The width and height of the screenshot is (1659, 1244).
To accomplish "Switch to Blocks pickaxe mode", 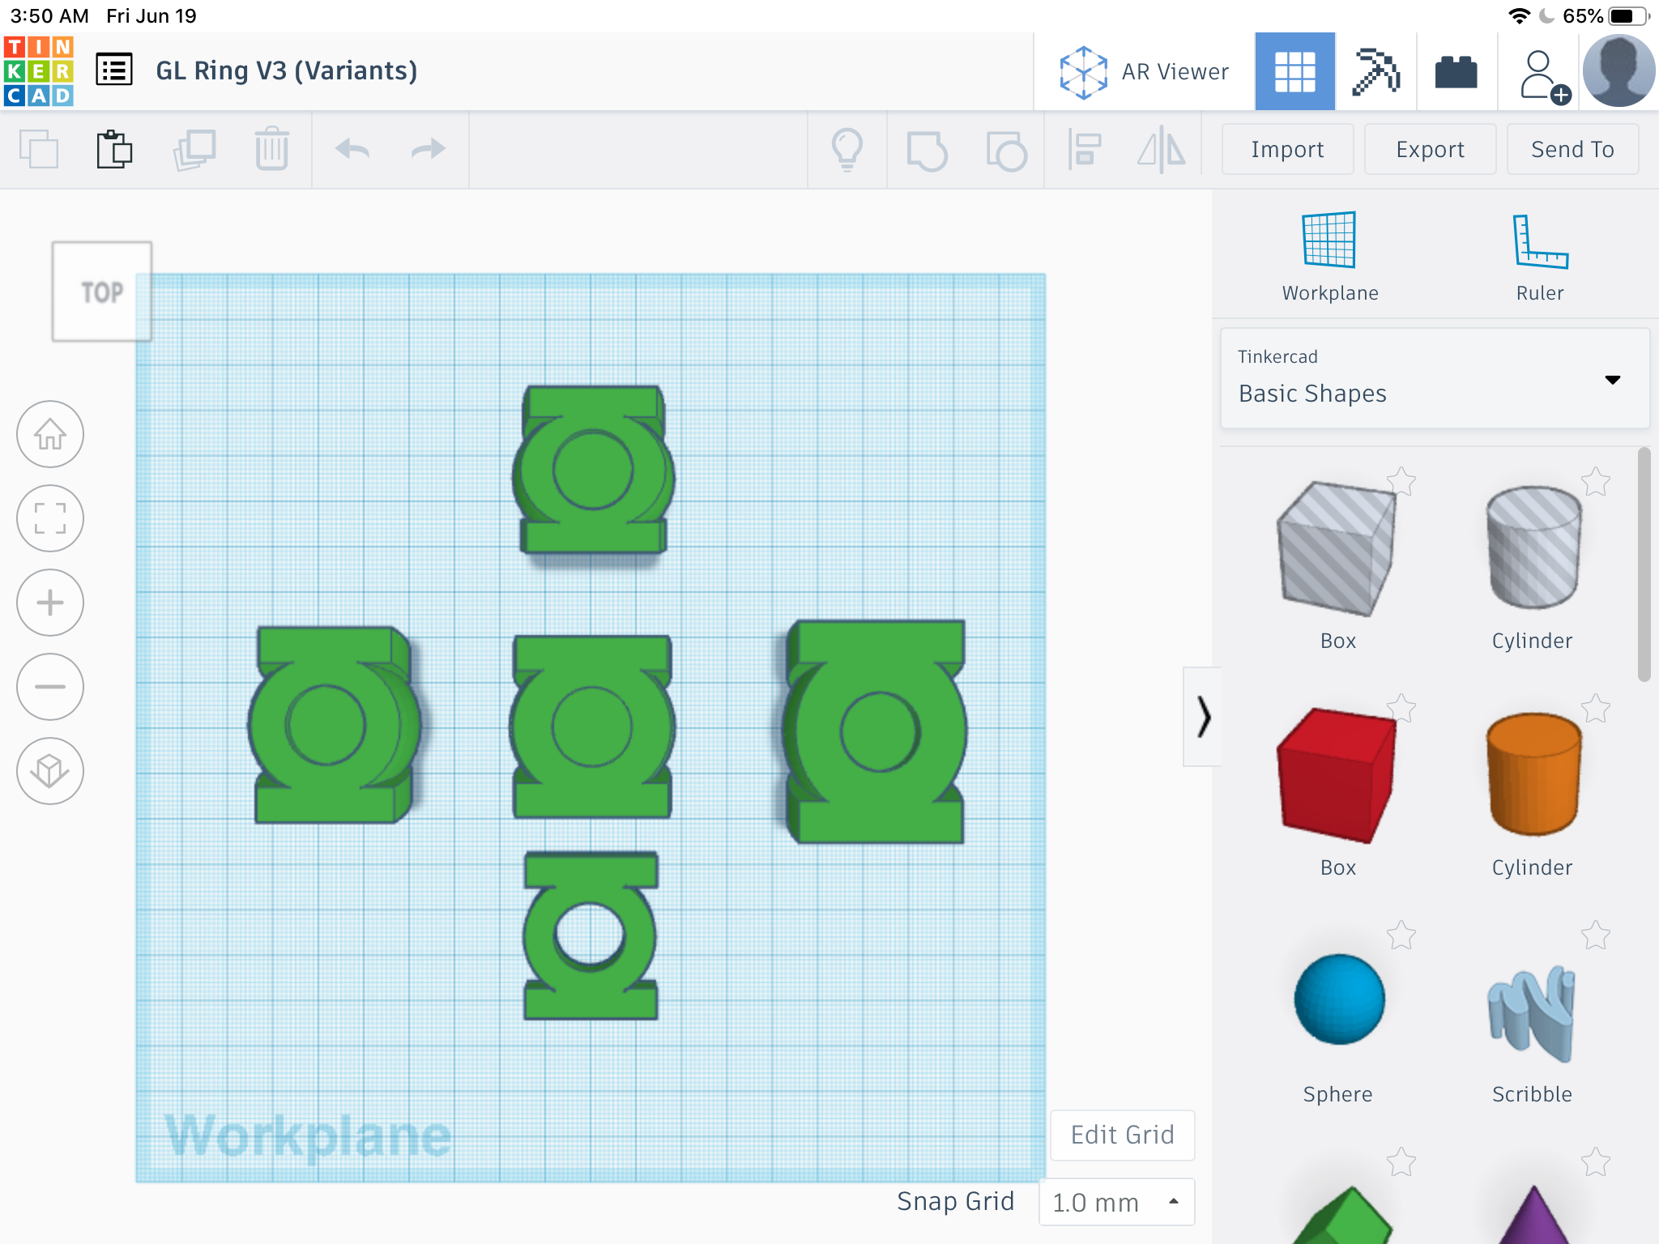I will (1375, 71).
